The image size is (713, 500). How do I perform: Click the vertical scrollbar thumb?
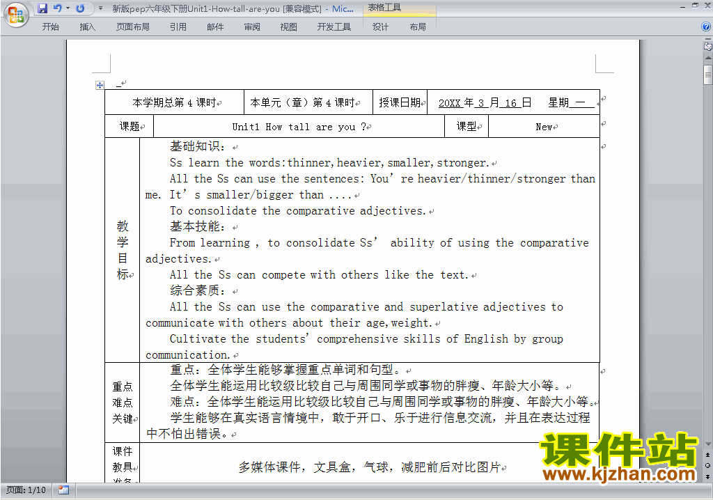coord(708,75)
